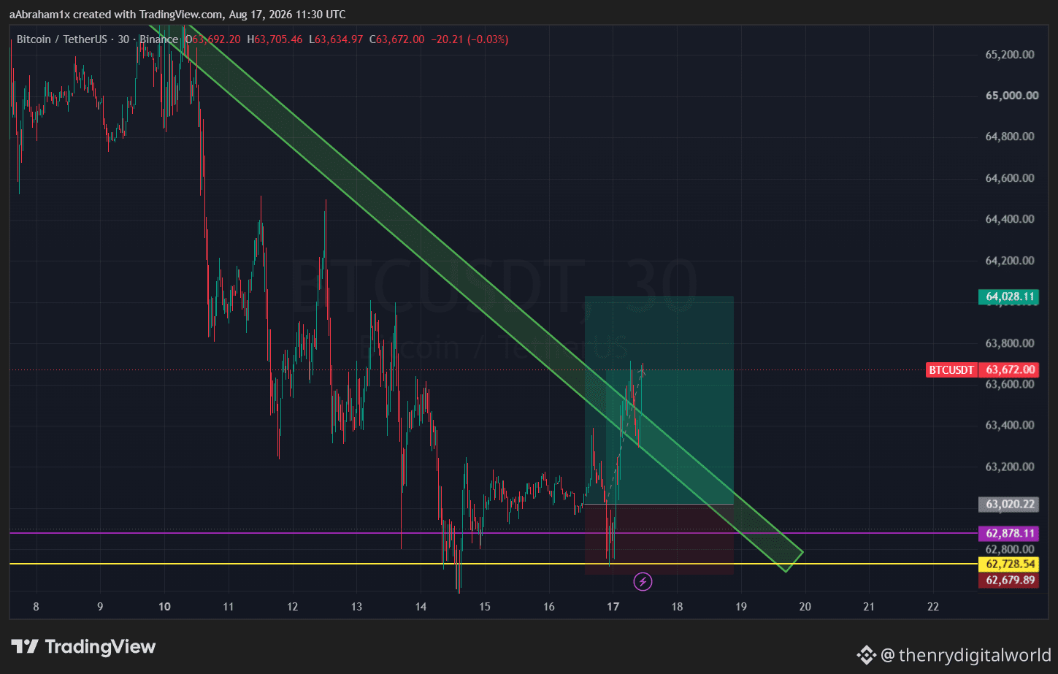Viewport: 1058px width, 674px height.
Task: Click the 64,600.00 price axis label
Action: coord(1010,178)
